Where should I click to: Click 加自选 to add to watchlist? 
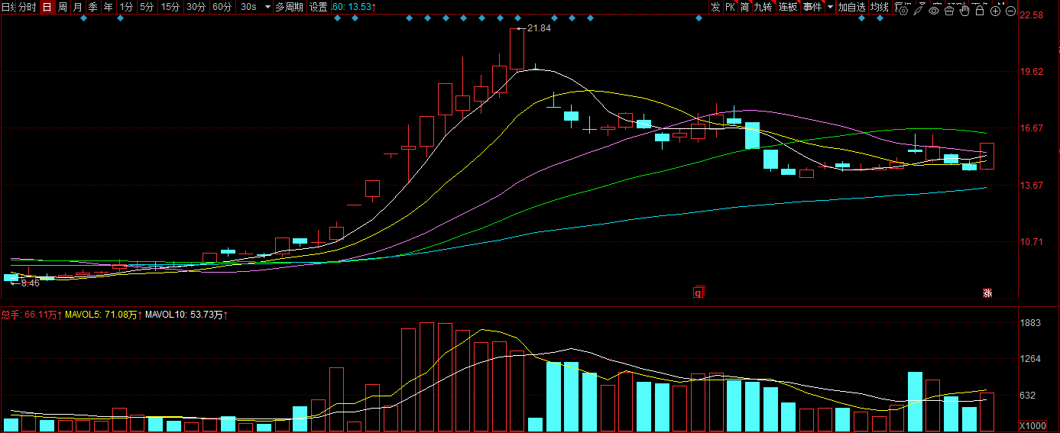tap(851, 7)
